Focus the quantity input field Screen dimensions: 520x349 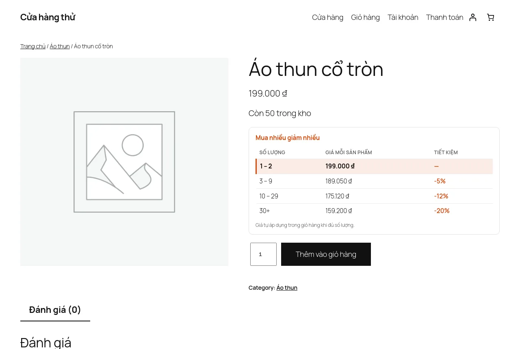point(263,254)
